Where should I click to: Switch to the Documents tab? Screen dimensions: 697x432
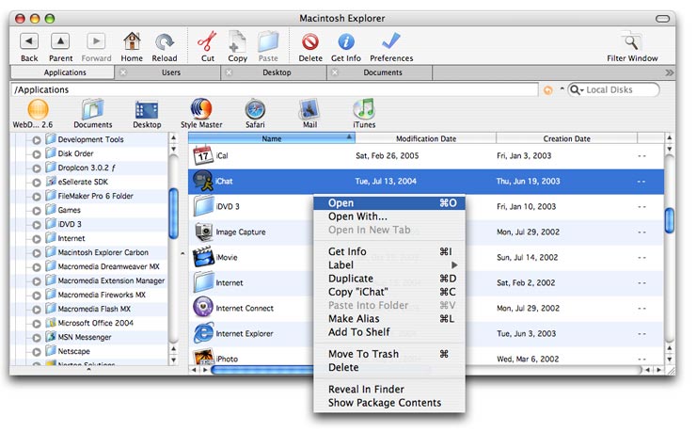click(382, 72)
